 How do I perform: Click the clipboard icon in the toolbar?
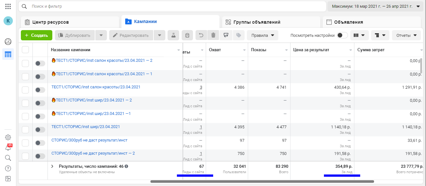(187, 35)
